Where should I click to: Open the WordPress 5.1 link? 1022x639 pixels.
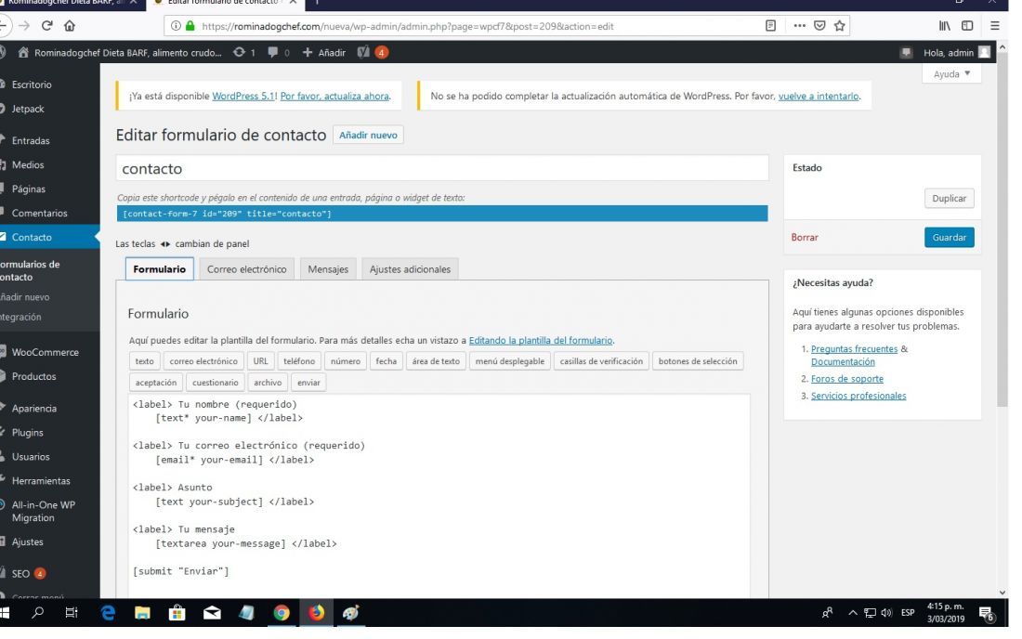point(243,96)
